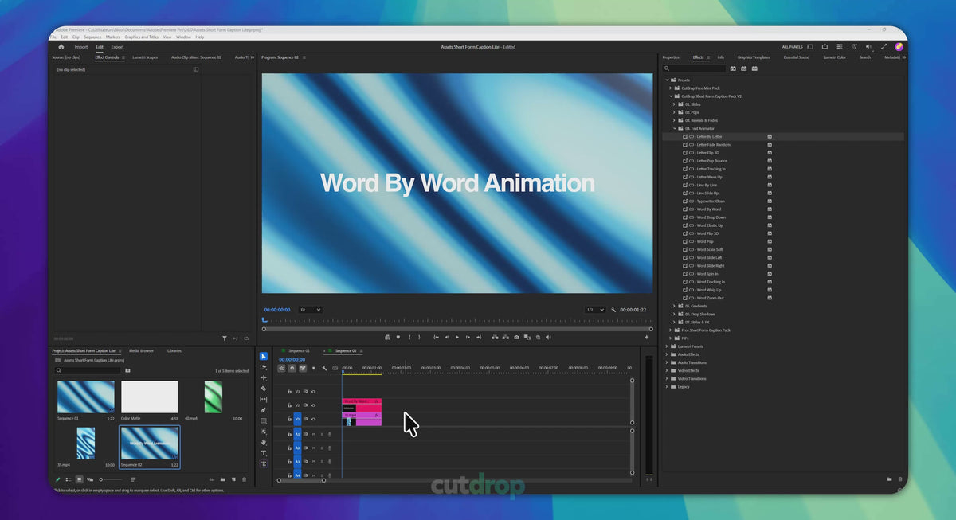
Task: Expand 05. Gradients folder
Action: pyautogui.click(x=674, y=306)
